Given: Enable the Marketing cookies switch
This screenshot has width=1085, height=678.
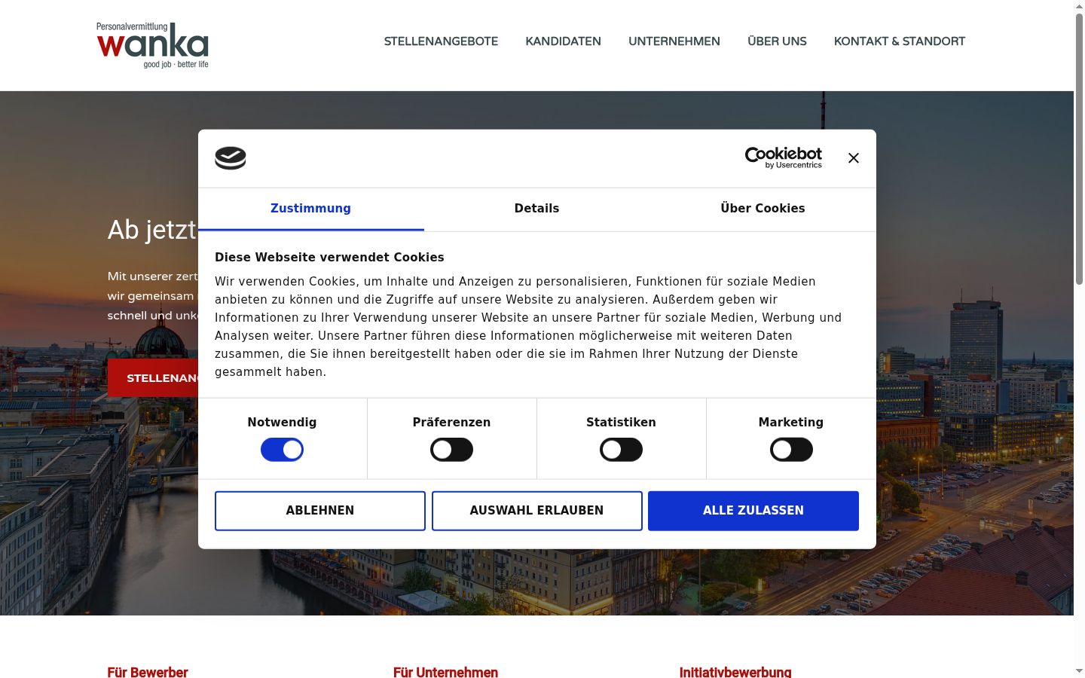Looking at the screenshot, I should (791, 450).
